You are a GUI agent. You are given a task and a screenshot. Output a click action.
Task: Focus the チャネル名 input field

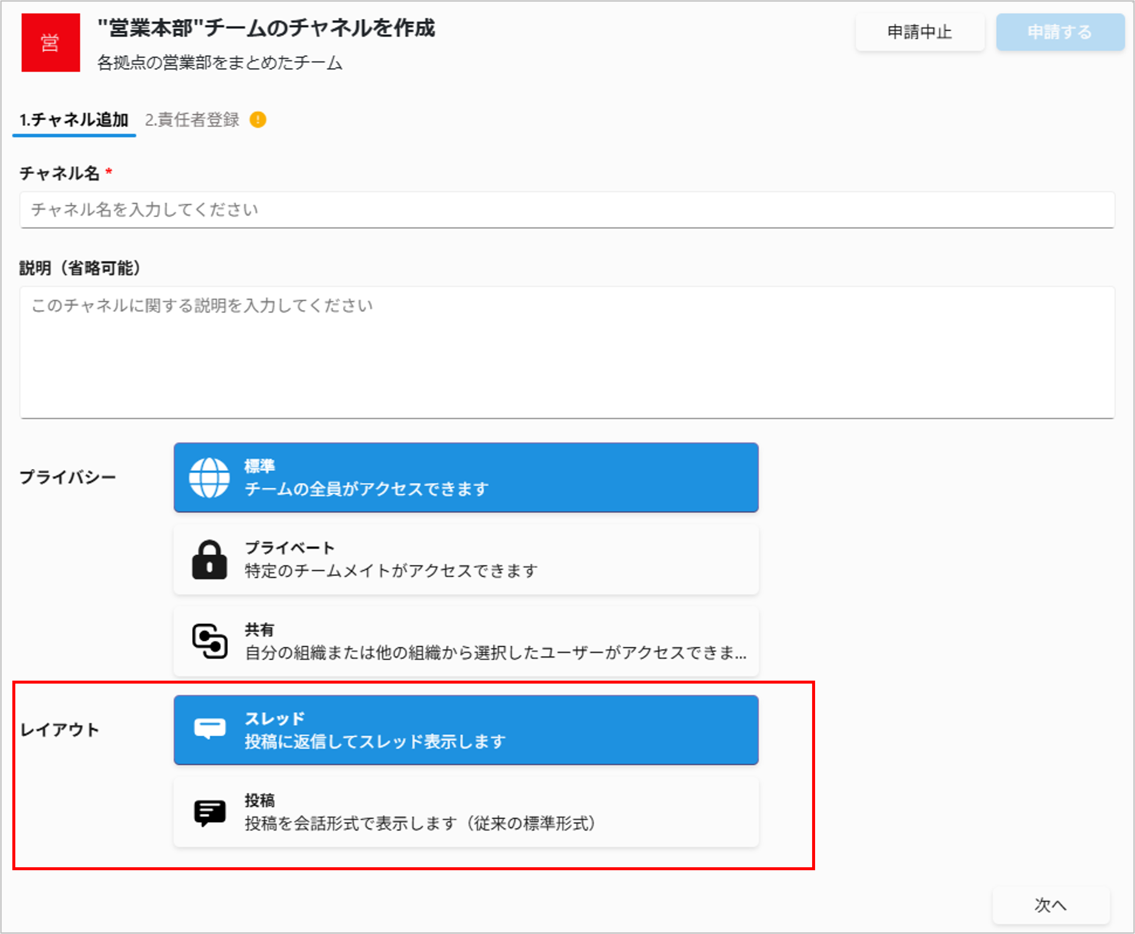tap(567, 210)
